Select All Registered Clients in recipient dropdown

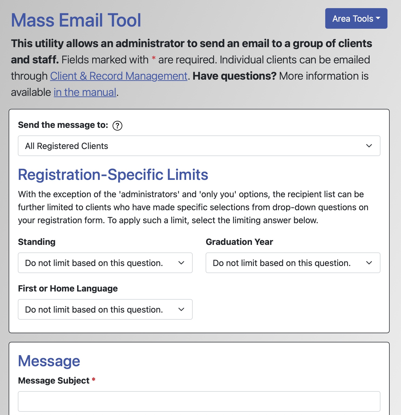click(199, 146)
